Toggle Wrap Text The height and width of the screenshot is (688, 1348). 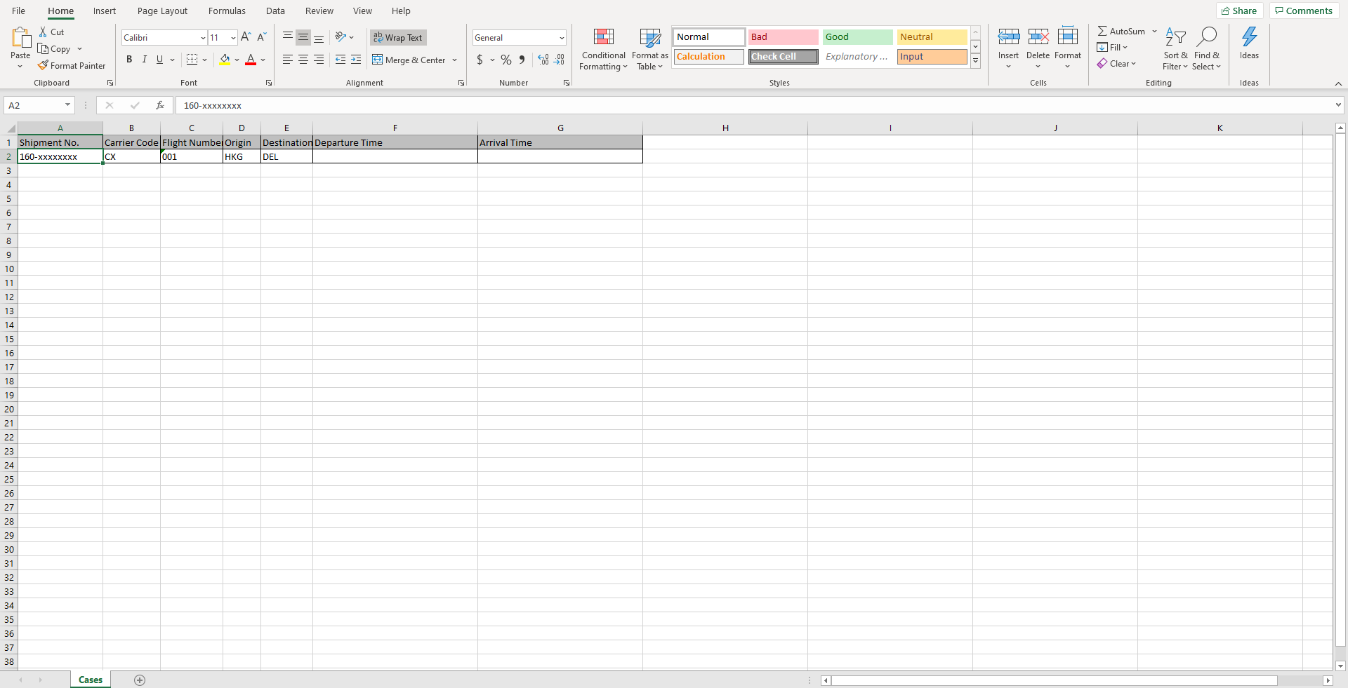(x=398, y=38)
